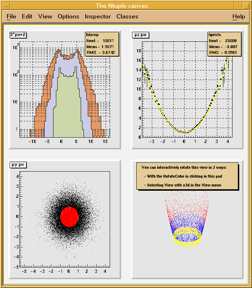Open the Help menu
This screenshot has height=288, width=252.
click(x=239, y=17)
